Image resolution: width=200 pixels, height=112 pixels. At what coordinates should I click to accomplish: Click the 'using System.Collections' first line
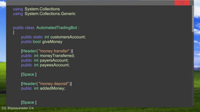(36, 9)
